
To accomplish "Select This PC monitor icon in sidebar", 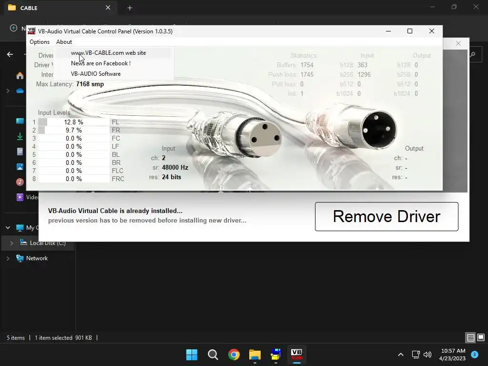I will coord(20,228).
